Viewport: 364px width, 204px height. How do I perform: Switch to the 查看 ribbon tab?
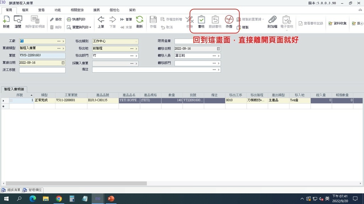coord(41,10)
